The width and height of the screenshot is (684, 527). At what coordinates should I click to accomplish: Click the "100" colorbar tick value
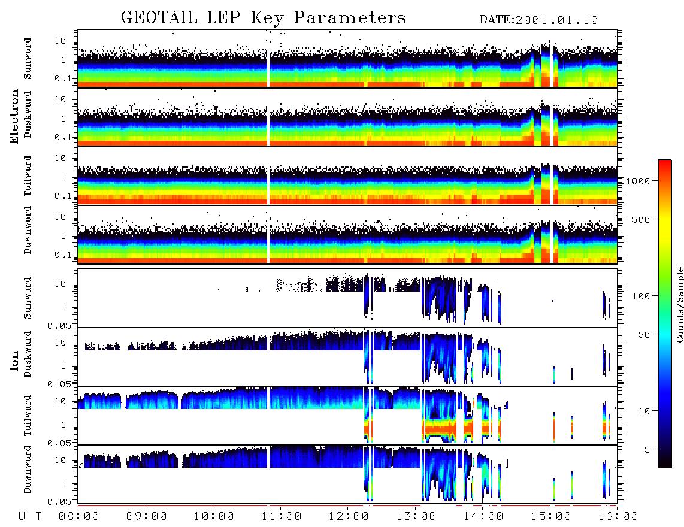point(641,296)
